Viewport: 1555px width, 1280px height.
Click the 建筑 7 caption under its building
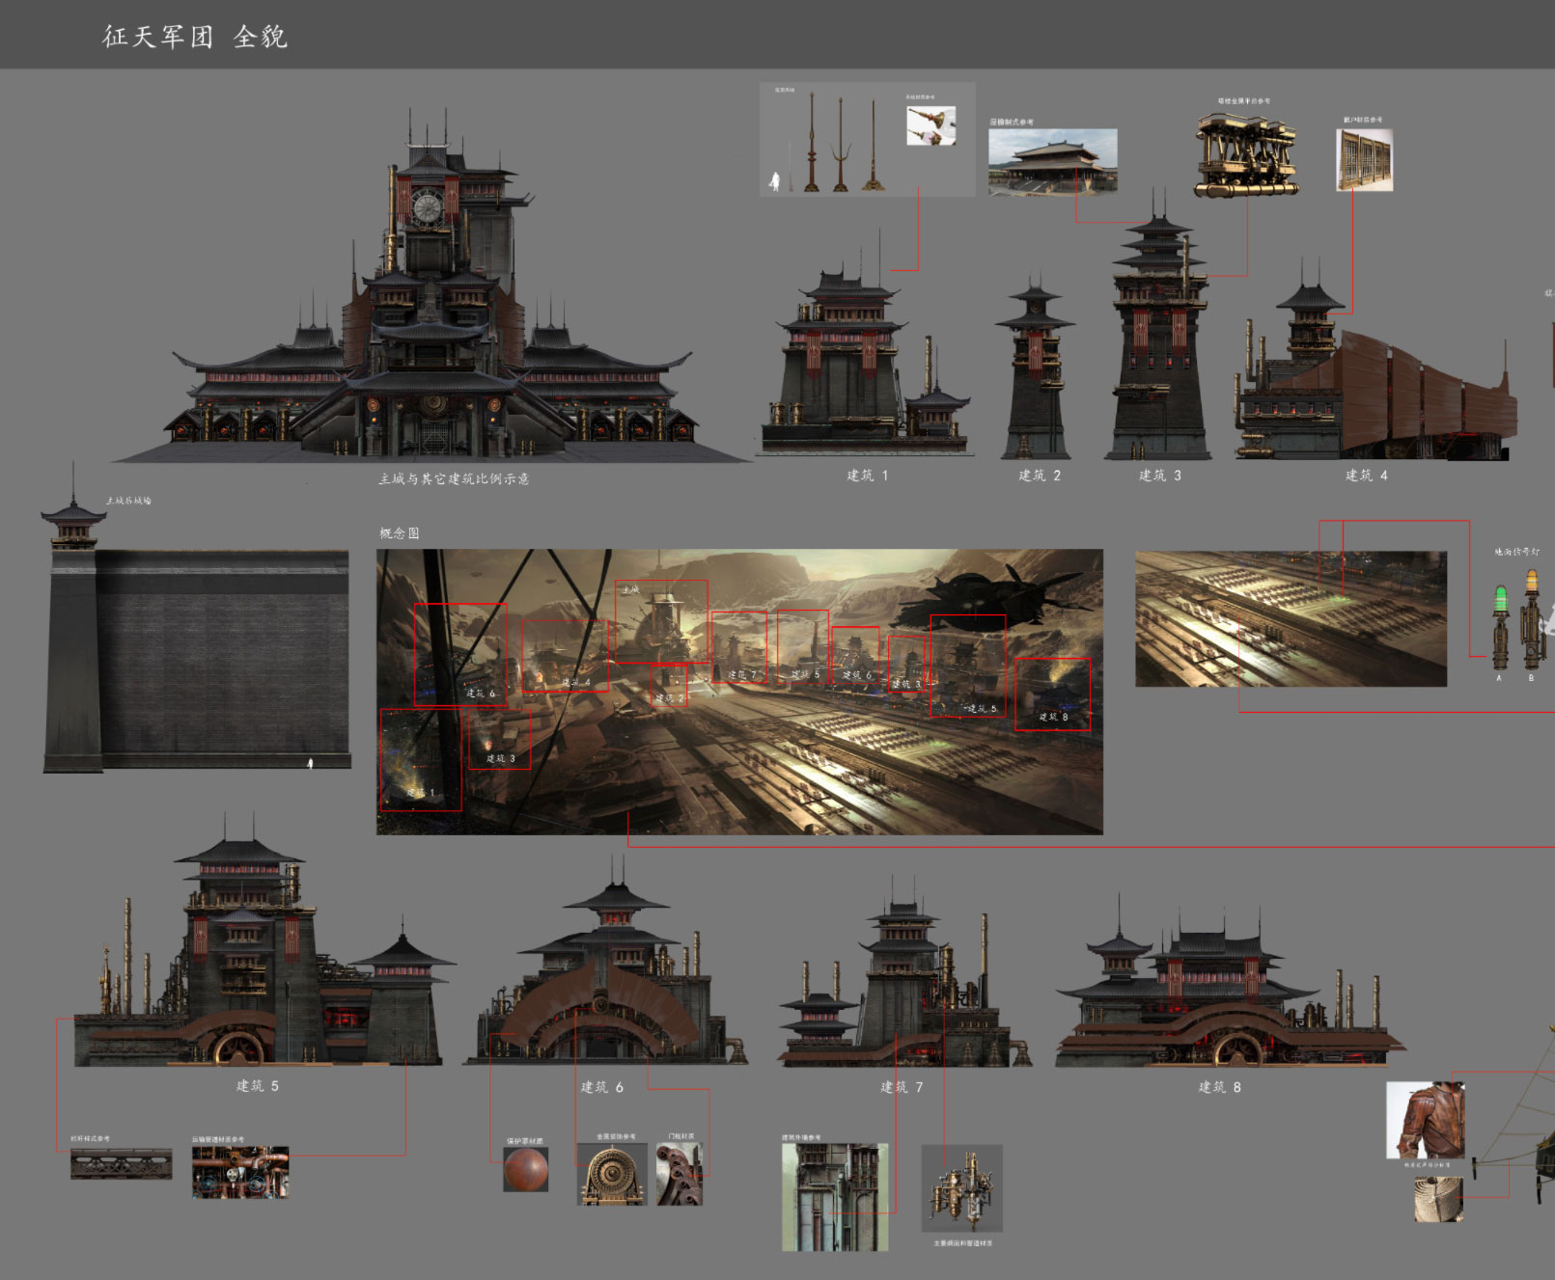click(902, 1087)
